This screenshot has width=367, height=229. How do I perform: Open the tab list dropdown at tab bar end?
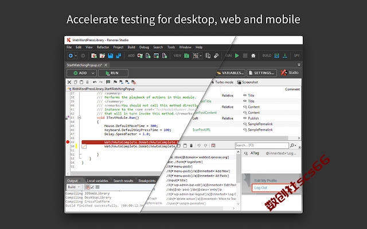coord(299,65)
